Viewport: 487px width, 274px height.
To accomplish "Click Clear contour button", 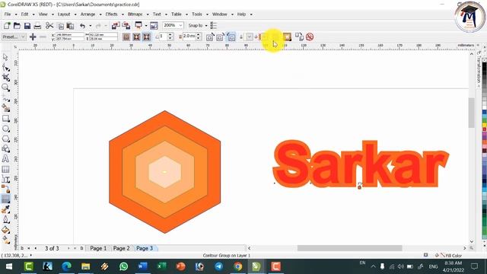I will (310, 37).
